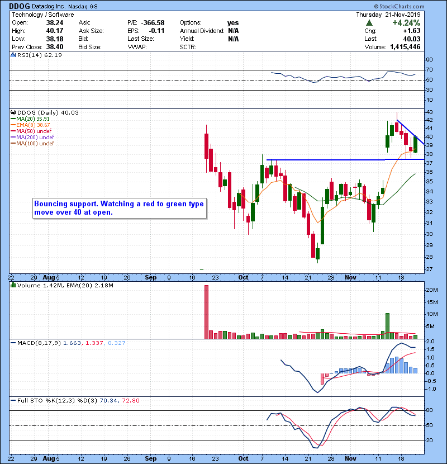Click the green up-arrow change indicator
The width and height of the screenshot is (447, 464).
(369, 23)
